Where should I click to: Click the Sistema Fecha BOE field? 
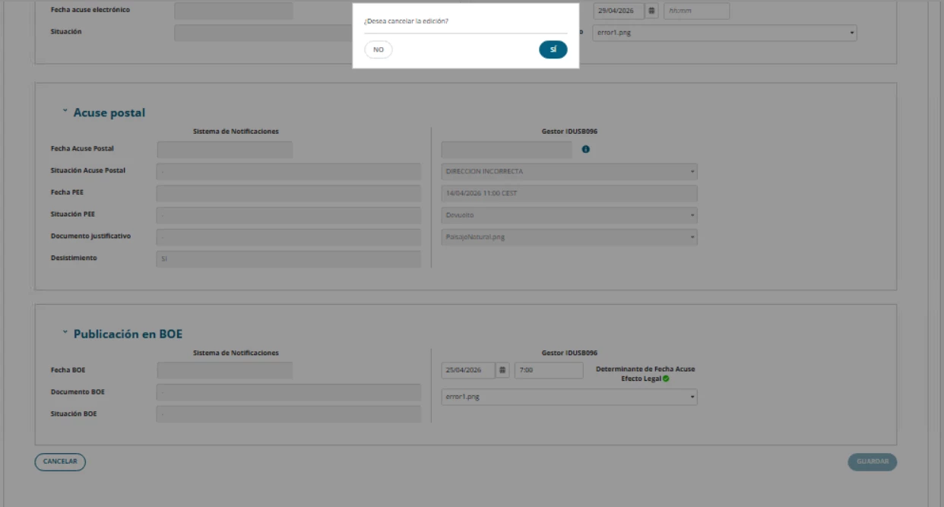(x=225, y=370)
